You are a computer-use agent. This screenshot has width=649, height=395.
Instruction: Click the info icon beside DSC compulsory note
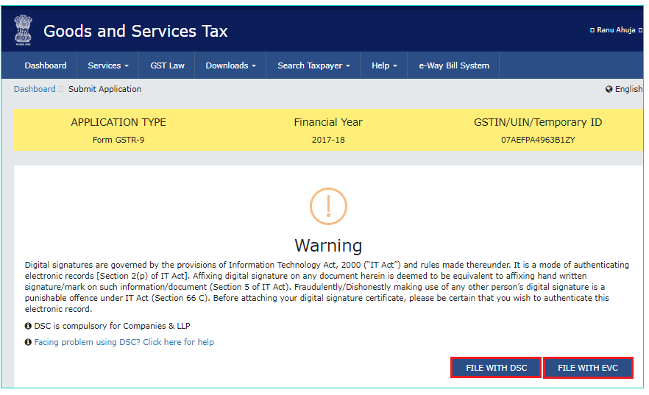(28, 326)
